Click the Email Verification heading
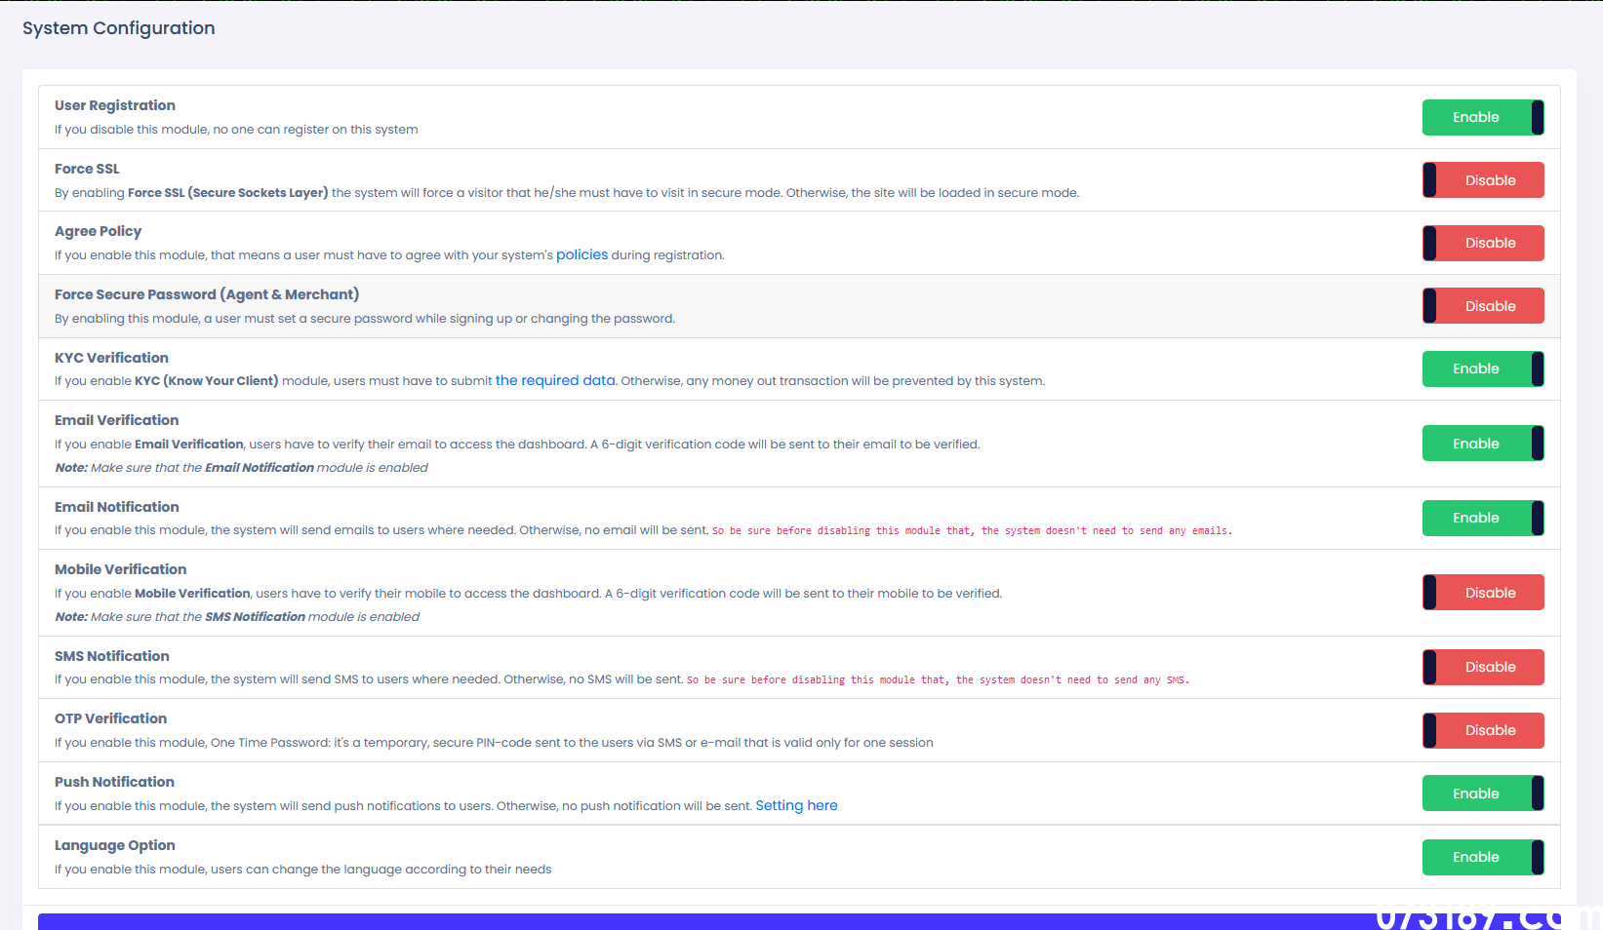 (x=116, y=420)
